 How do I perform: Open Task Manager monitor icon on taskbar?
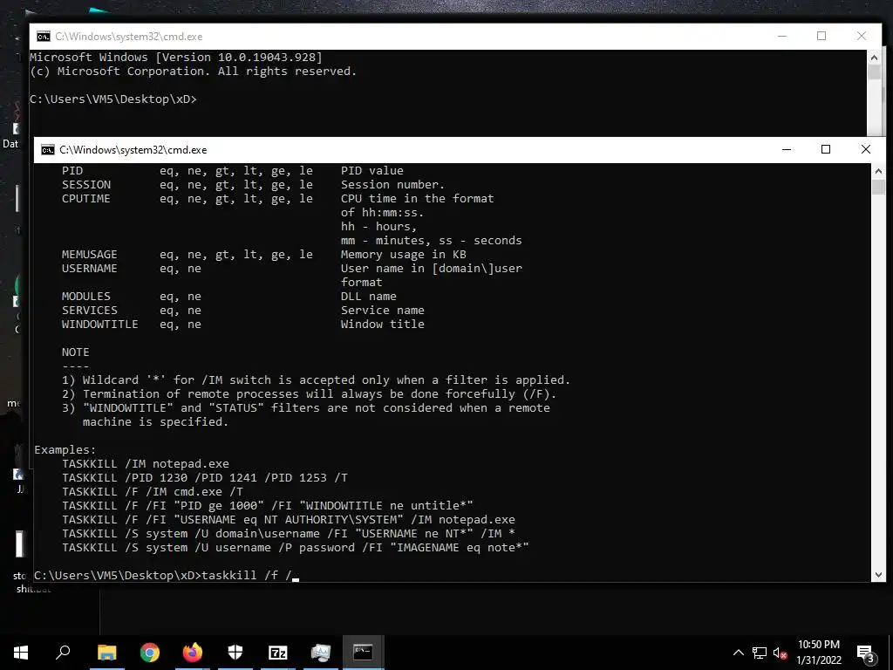coord(321,653)
